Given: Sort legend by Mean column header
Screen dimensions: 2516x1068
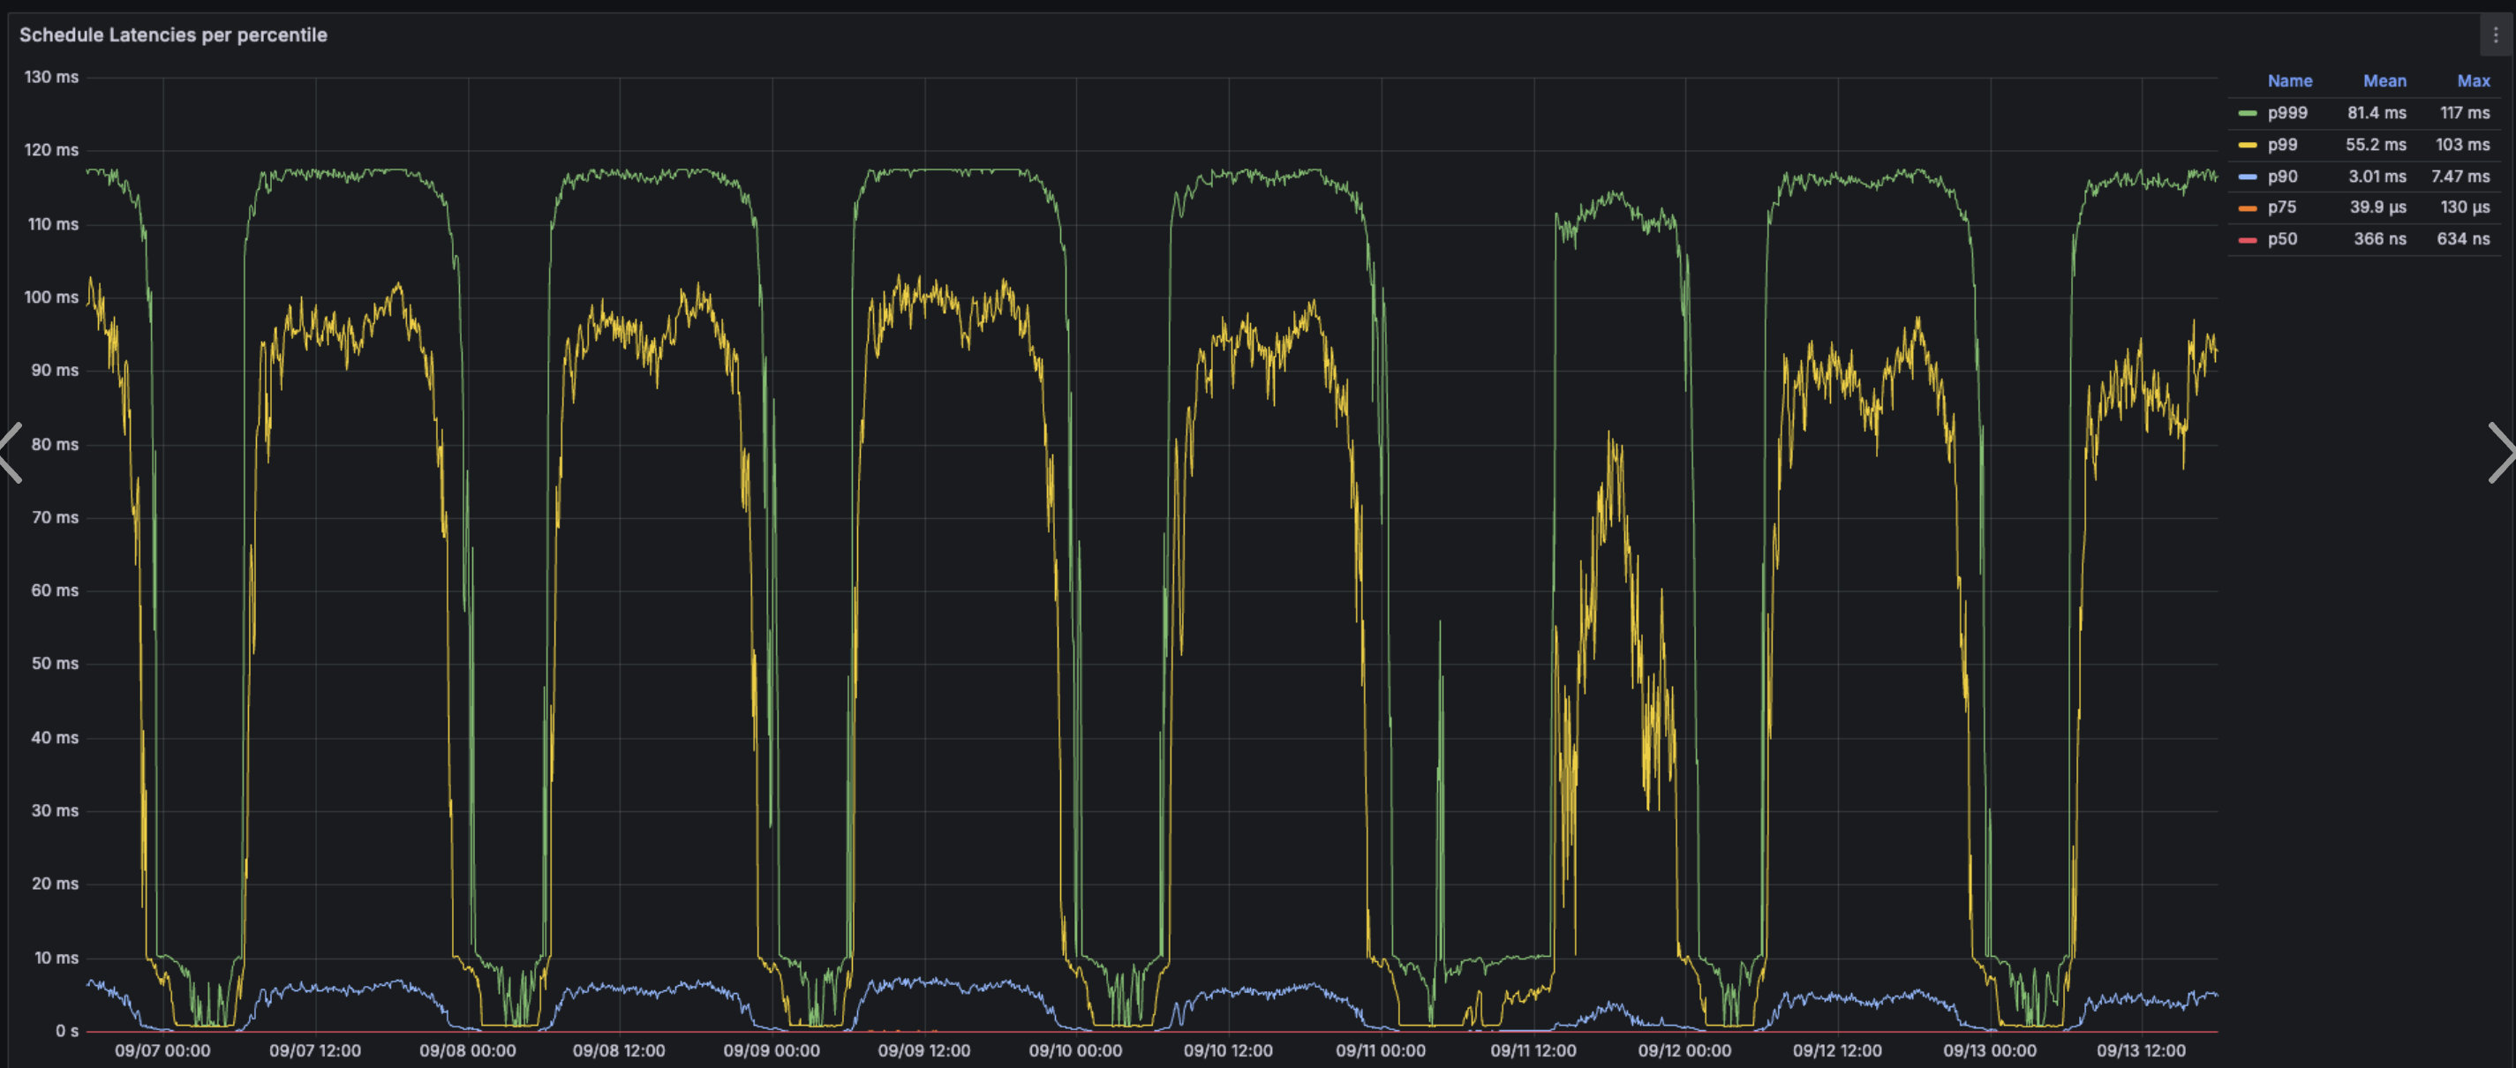Looking at the screenshot, I should pos(2384,81).
